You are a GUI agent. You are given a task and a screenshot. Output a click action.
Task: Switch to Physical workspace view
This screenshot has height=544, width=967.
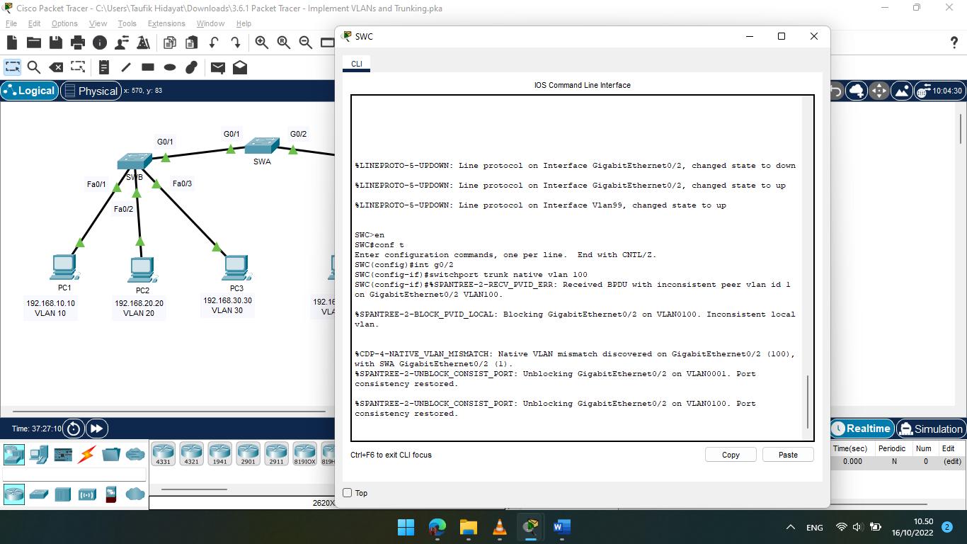[90, 91]
